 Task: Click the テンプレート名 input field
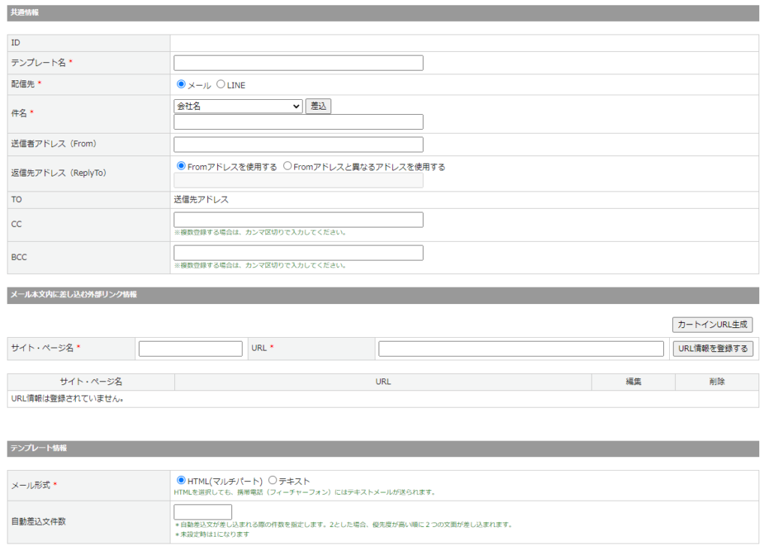click(298, 63)
